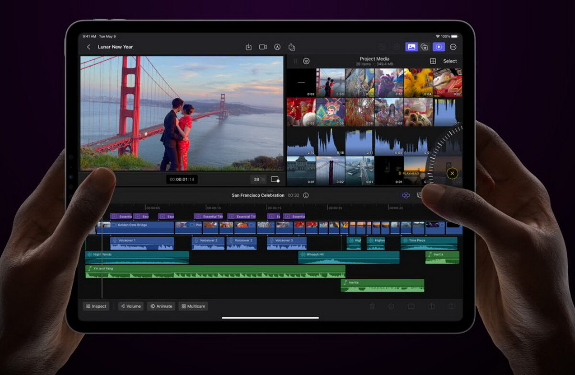This screenshot has height=375, width=575.
Task: Tap Select in Project Media browser
Action: click(x=450, y=61)
